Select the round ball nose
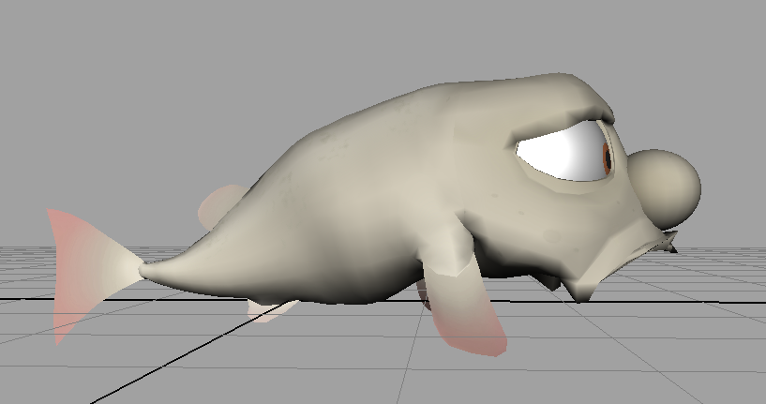The image size is (766, 404). click(666, 189)
